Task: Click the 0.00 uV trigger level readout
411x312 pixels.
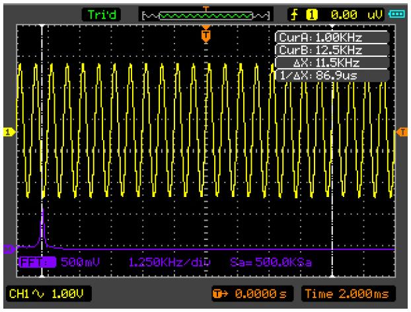Action: pos(357,15)
